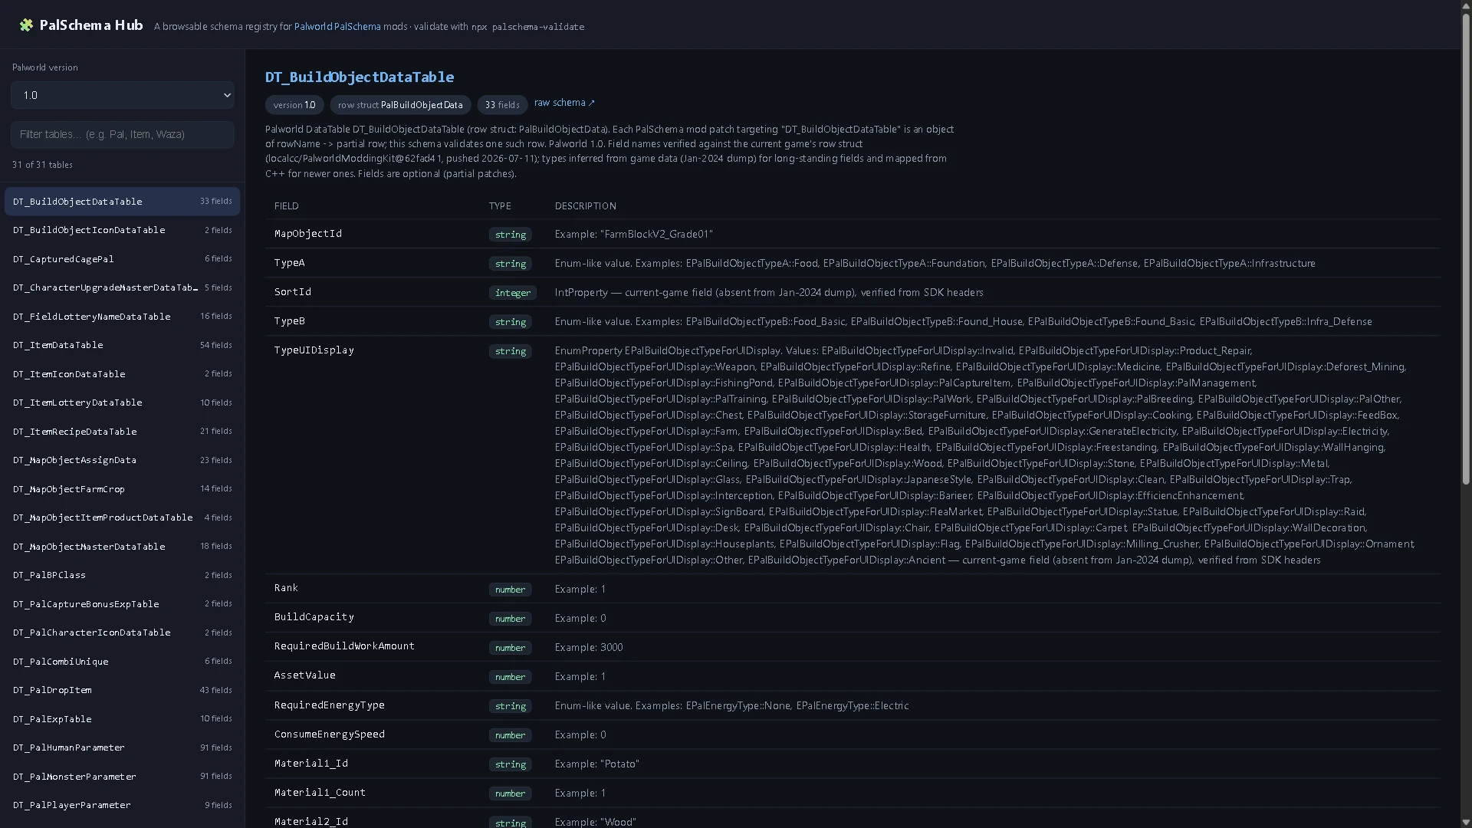The height and width of the screenshot is (828, 1472).
Task: Click the row struct PalBuildObjectData badge
Action: 400,105
